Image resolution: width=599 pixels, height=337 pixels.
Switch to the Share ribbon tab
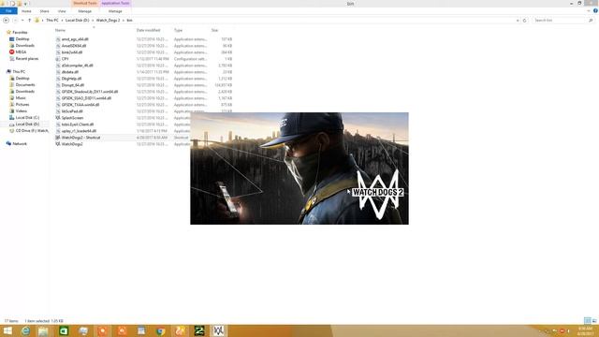(44, 11)
